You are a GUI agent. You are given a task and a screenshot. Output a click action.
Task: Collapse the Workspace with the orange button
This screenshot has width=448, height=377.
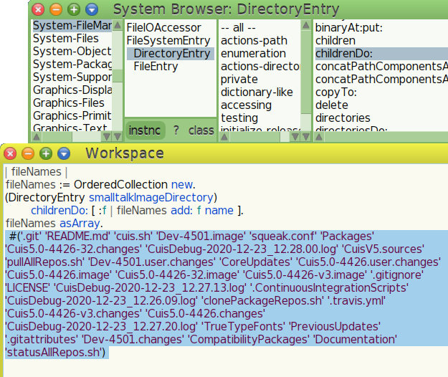(x=28, y=153)
